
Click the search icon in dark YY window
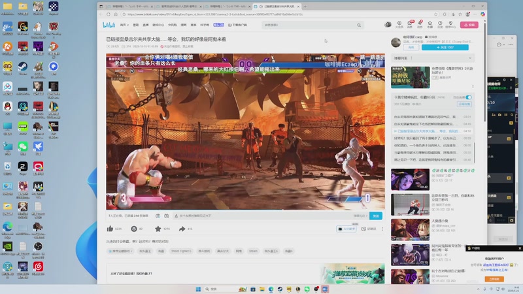click(x=512, y=115)
